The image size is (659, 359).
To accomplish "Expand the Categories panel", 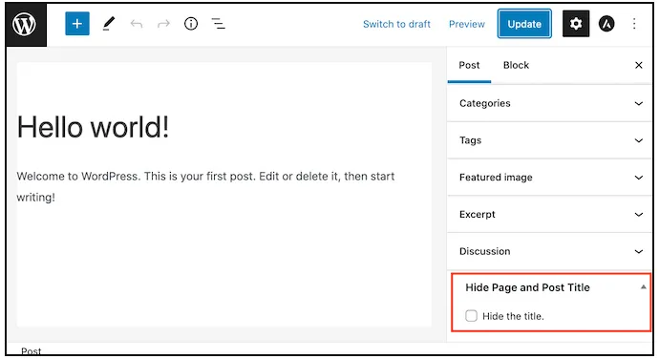I will coord(550,103).
